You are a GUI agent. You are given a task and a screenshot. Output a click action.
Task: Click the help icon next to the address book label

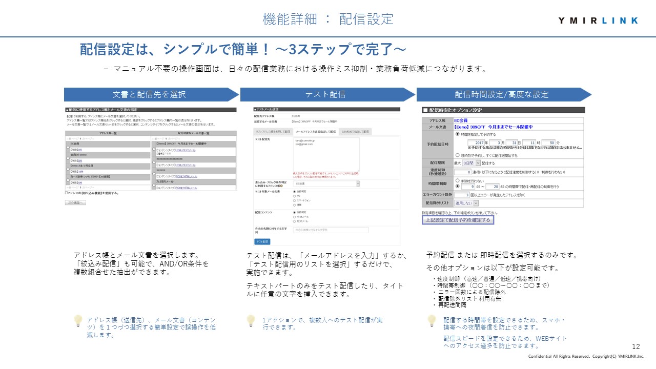click(x=282, y=186)
